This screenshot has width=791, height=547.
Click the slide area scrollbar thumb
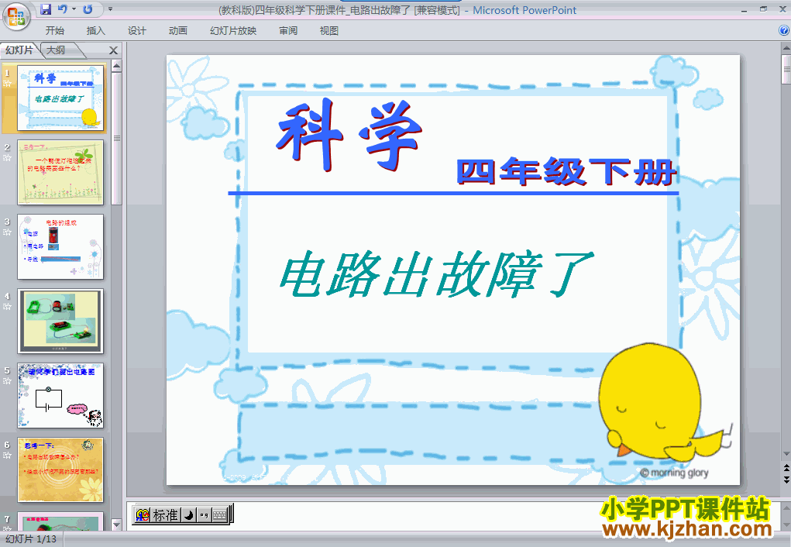point(786,69)
